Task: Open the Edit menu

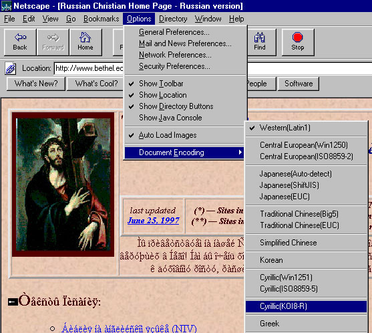Action: [x=29, y=19]
